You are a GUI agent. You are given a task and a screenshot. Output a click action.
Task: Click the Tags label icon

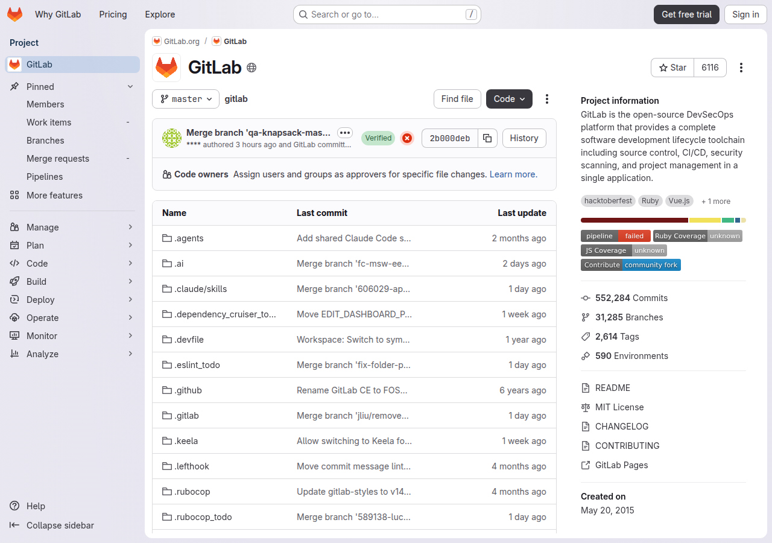(585, 337)
